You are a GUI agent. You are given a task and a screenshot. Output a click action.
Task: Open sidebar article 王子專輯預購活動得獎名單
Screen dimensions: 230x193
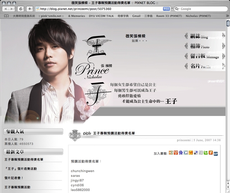pos(24,159)
